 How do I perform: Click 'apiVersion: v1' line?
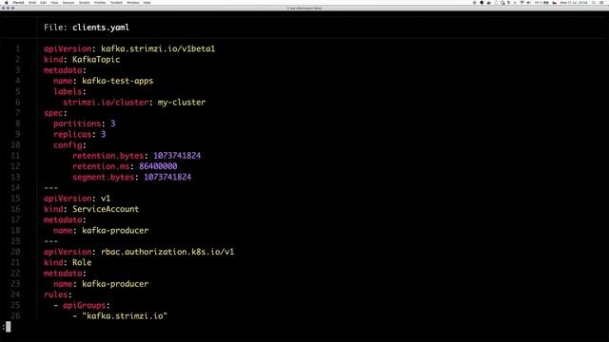[x=77, y=199]
